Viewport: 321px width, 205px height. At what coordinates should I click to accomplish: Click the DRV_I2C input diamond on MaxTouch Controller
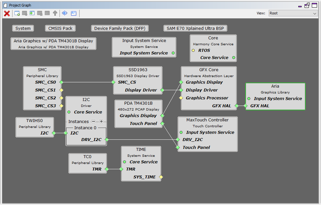[178, 140]
